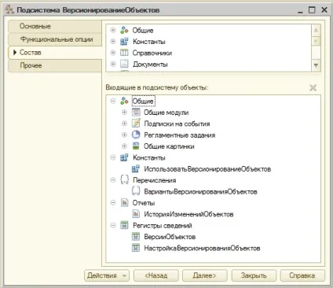Select Перечисления row text
Image resolution: width=333 pixels, height=288 pixels.
point(155,180)
